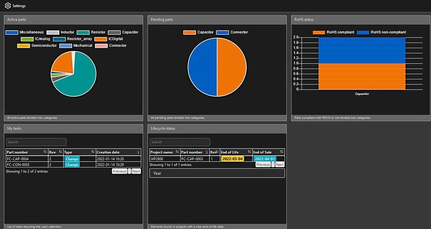Image resolution: width=431 pixels, height=229 pixels.
Task: Toggle Semiconductor legend swatch
Action: [x=23, y=46]
